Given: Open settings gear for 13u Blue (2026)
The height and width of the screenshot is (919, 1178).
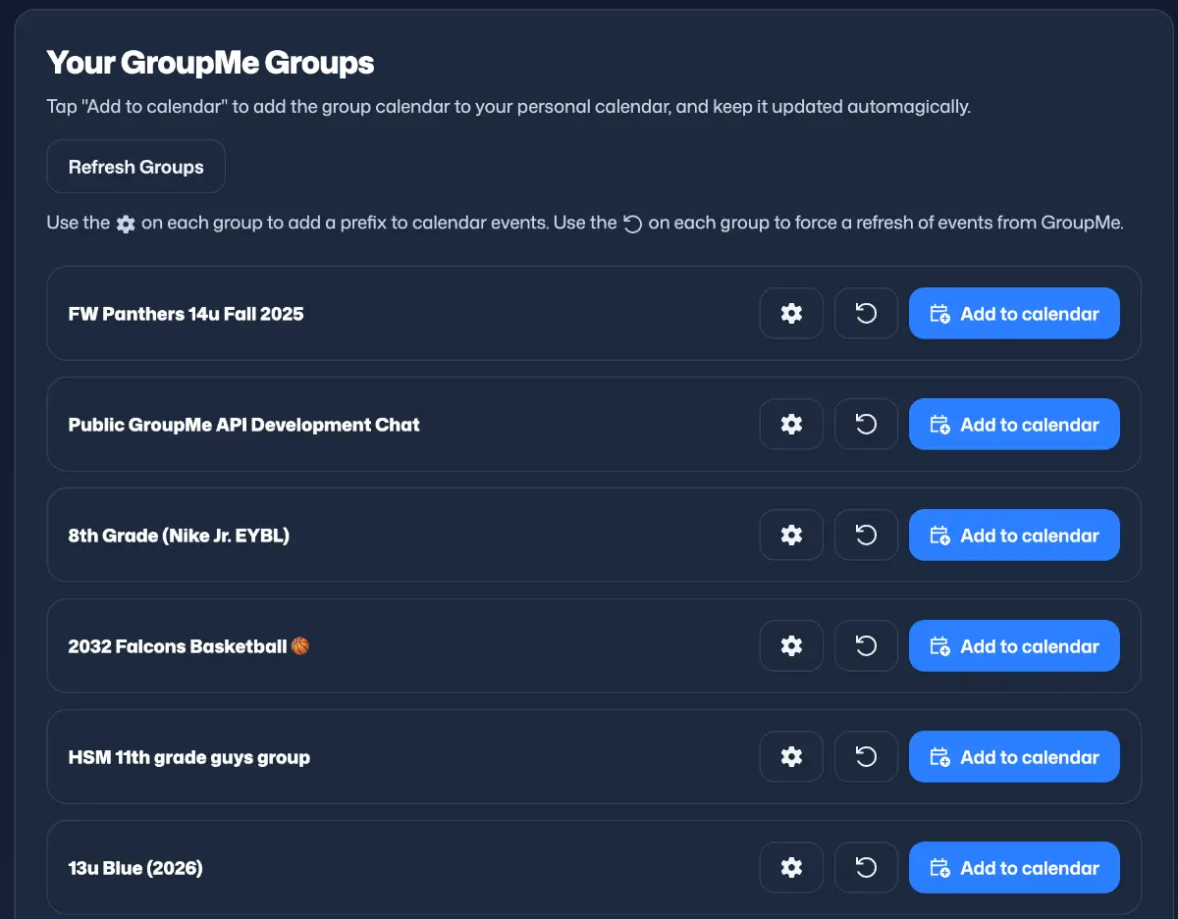Looking at the screenshot, I should coord(791,868).
